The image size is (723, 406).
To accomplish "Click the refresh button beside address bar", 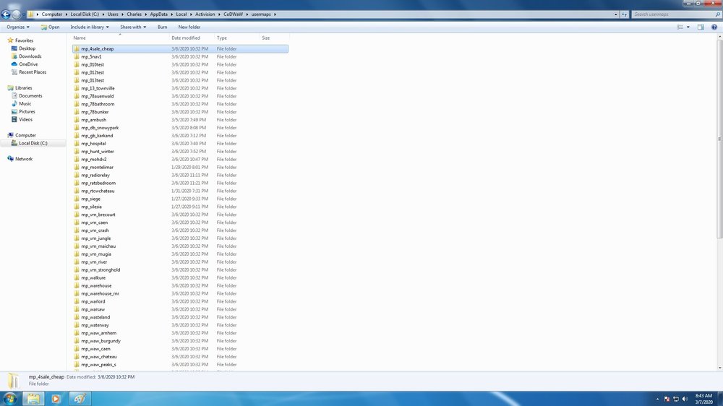I will [x=625, y=14].
